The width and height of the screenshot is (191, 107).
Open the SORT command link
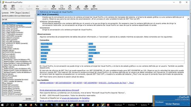[91, 56]
